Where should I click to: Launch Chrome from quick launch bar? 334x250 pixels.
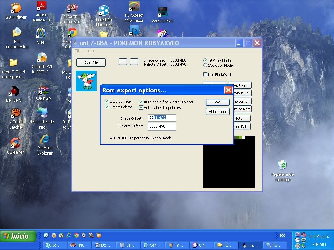[x=76, y=235]
